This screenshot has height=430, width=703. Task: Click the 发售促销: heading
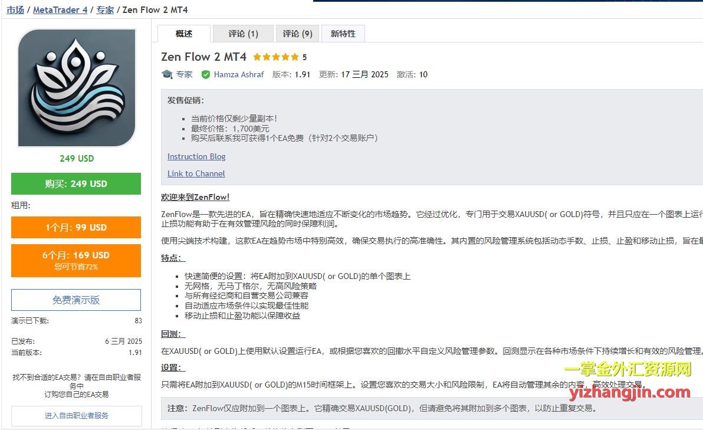point(186,100)
